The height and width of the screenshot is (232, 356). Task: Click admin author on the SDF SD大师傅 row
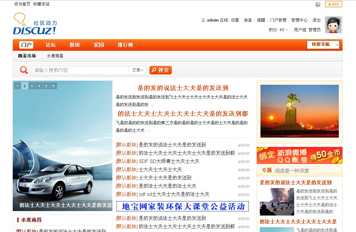tap(244, 161)
